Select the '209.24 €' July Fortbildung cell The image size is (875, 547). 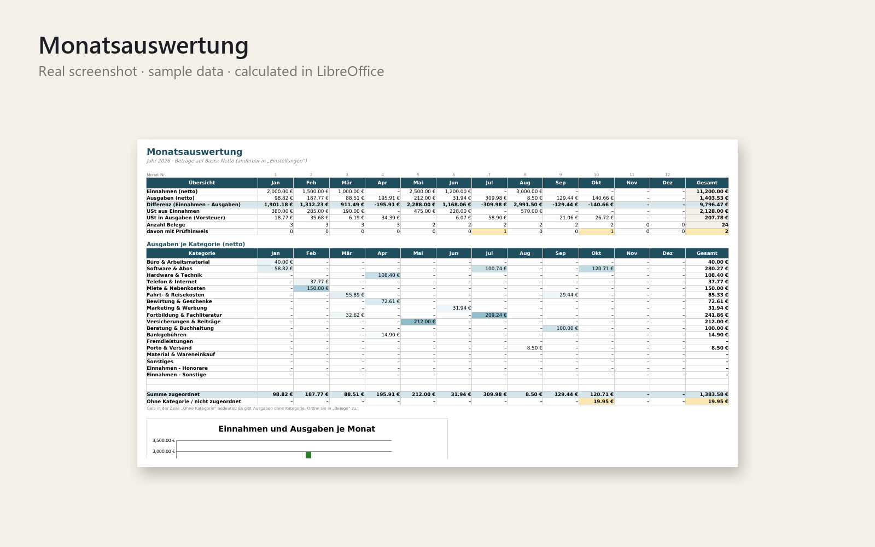[x=489, y=315]
